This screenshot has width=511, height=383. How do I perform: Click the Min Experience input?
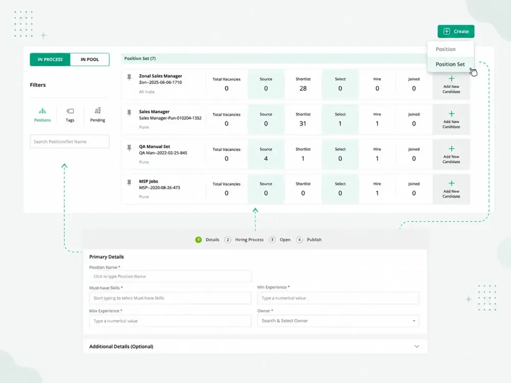click(338, 298)
